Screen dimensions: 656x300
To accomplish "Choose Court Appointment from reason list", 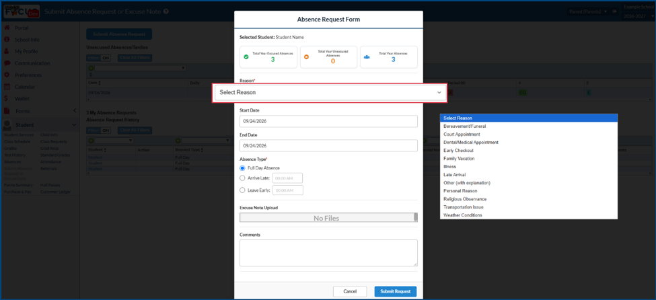I will (x=529, y=135).
